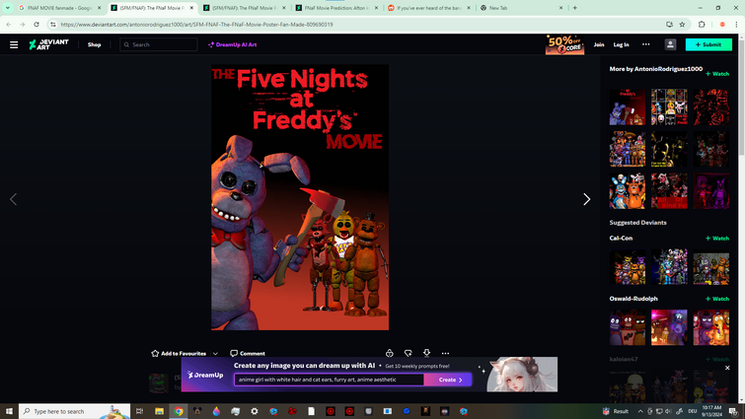Open a new browser tab
The width and height of the screenshot is (745, 419).
[x=575, y=8]
